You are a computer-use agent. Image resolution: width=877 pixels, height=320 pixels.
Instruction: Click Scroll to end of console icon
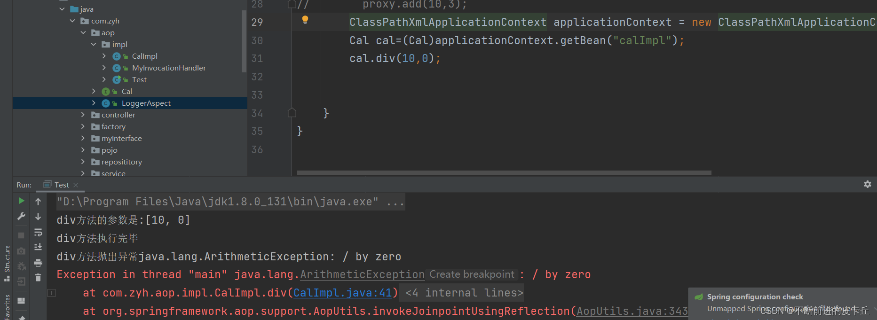click(x=38, y=247)
